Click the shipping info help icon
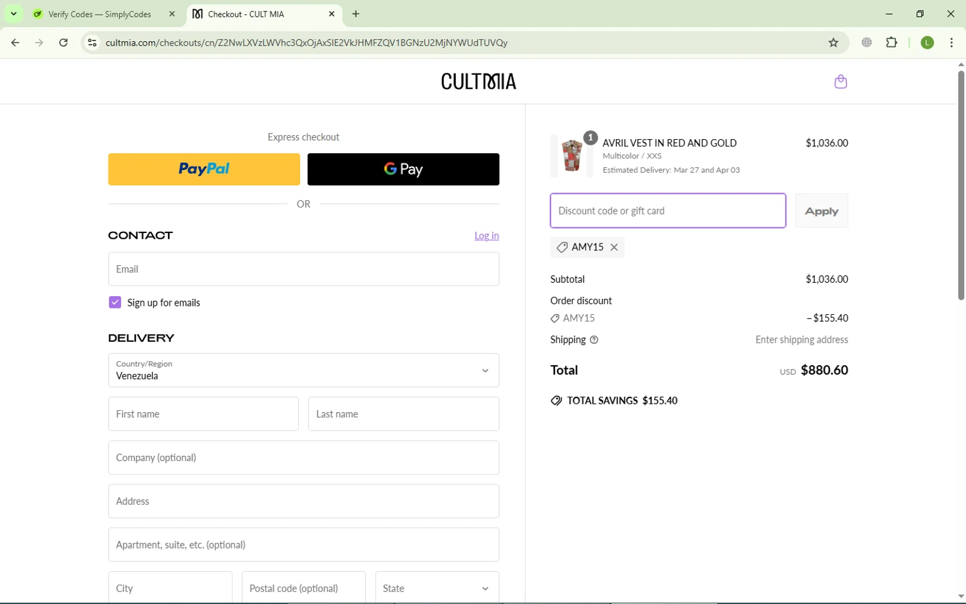966x604 pixels. tap(594, 340)
